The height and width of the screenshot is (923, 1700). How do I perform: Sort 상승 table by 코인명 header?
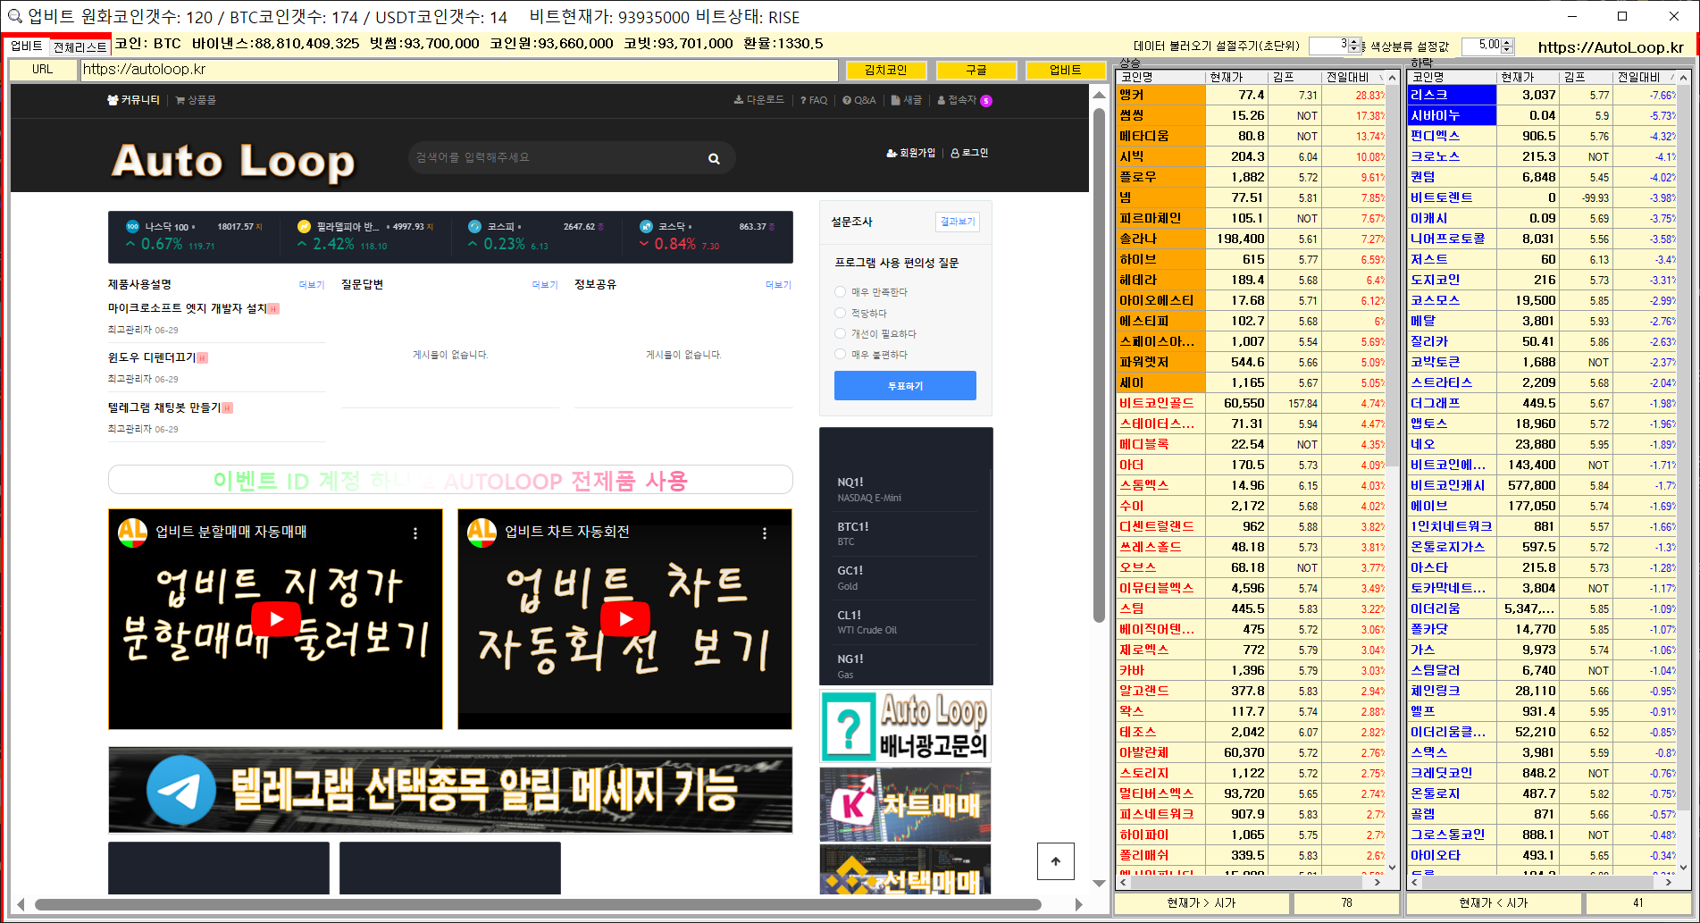point(1161,77)
